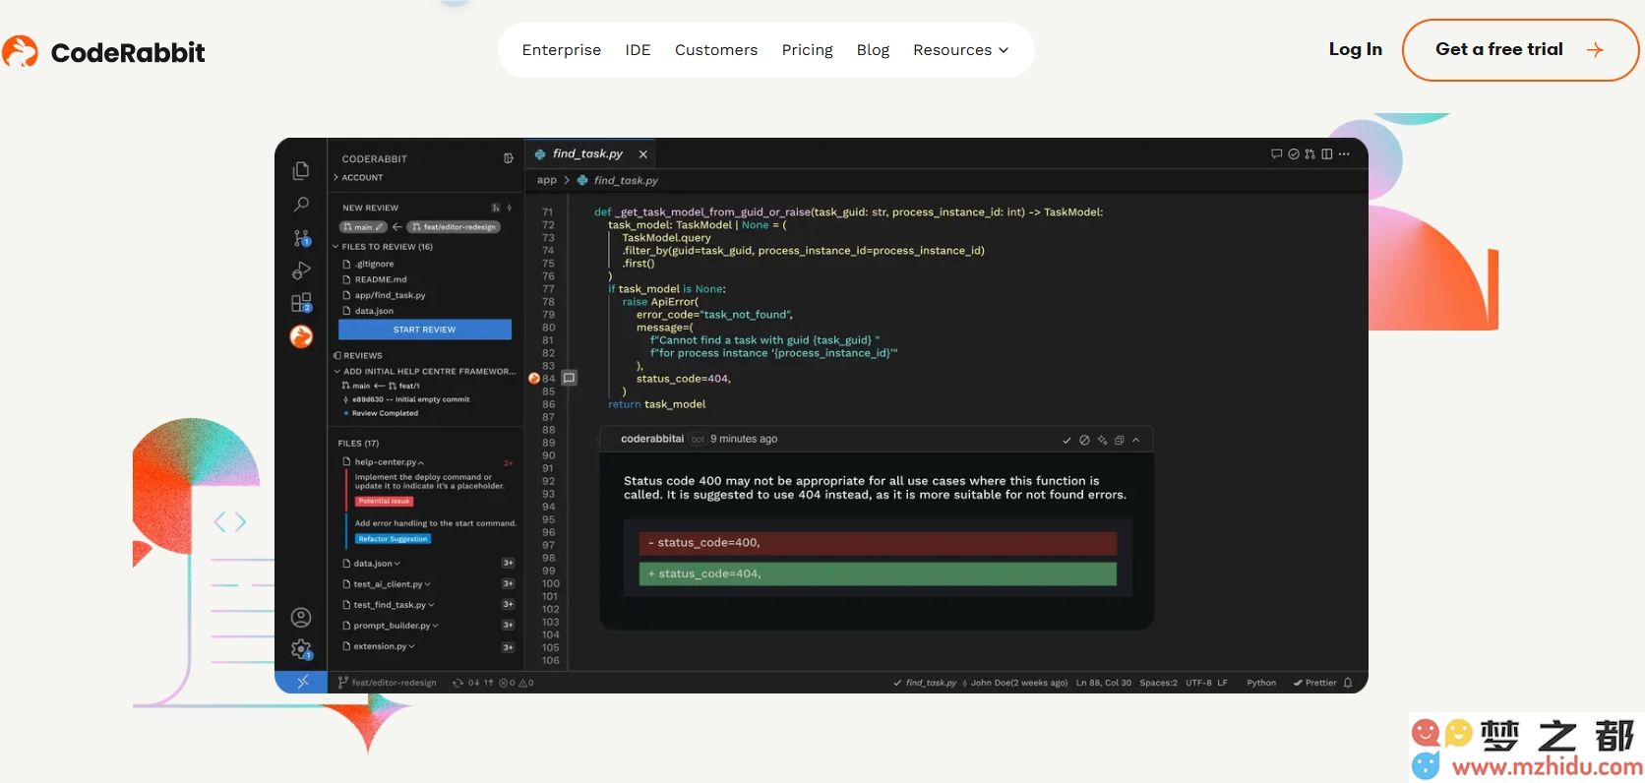
Task: Click the comment icon in editor top-right toolbar
Action: 1276,154
